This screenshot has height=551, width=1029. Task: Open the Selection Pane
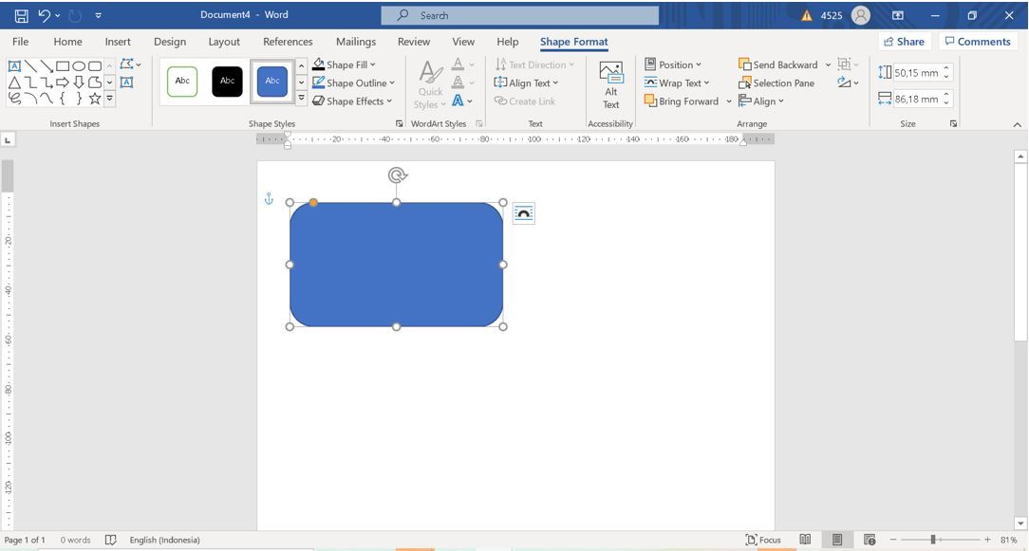click(x=776, y=83)
